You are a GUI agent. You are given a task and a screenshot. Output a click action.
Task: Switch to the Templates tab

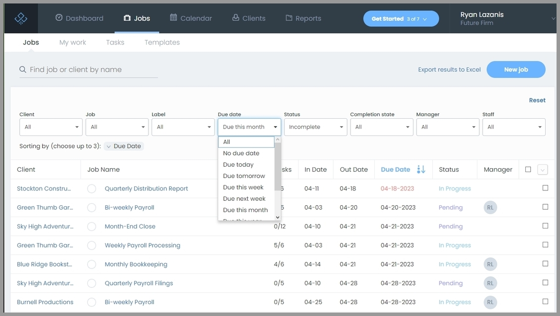(x=162, y=43)
